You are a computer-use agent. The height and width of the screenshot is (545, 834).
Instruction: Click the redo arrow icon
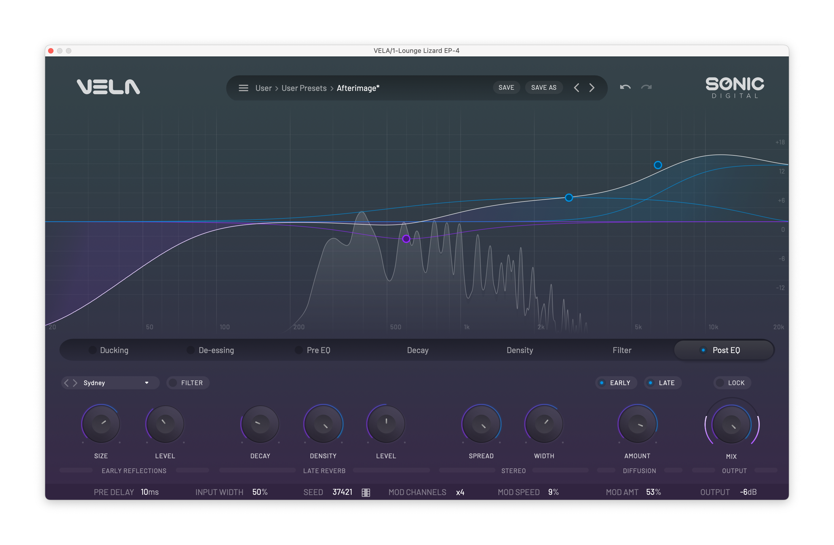click(x=646, y=87)
